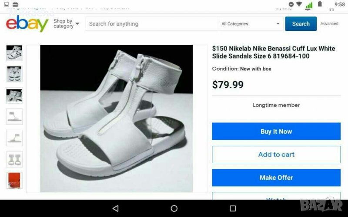Viewport: 348px width, 217px height.
Task: Tap the Wi-Fi status icon
Action: 299,4
